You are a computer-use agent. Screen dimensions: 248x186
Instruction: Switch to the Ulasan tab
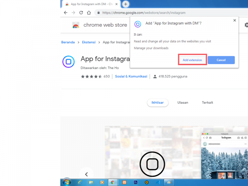click(183, 102)
